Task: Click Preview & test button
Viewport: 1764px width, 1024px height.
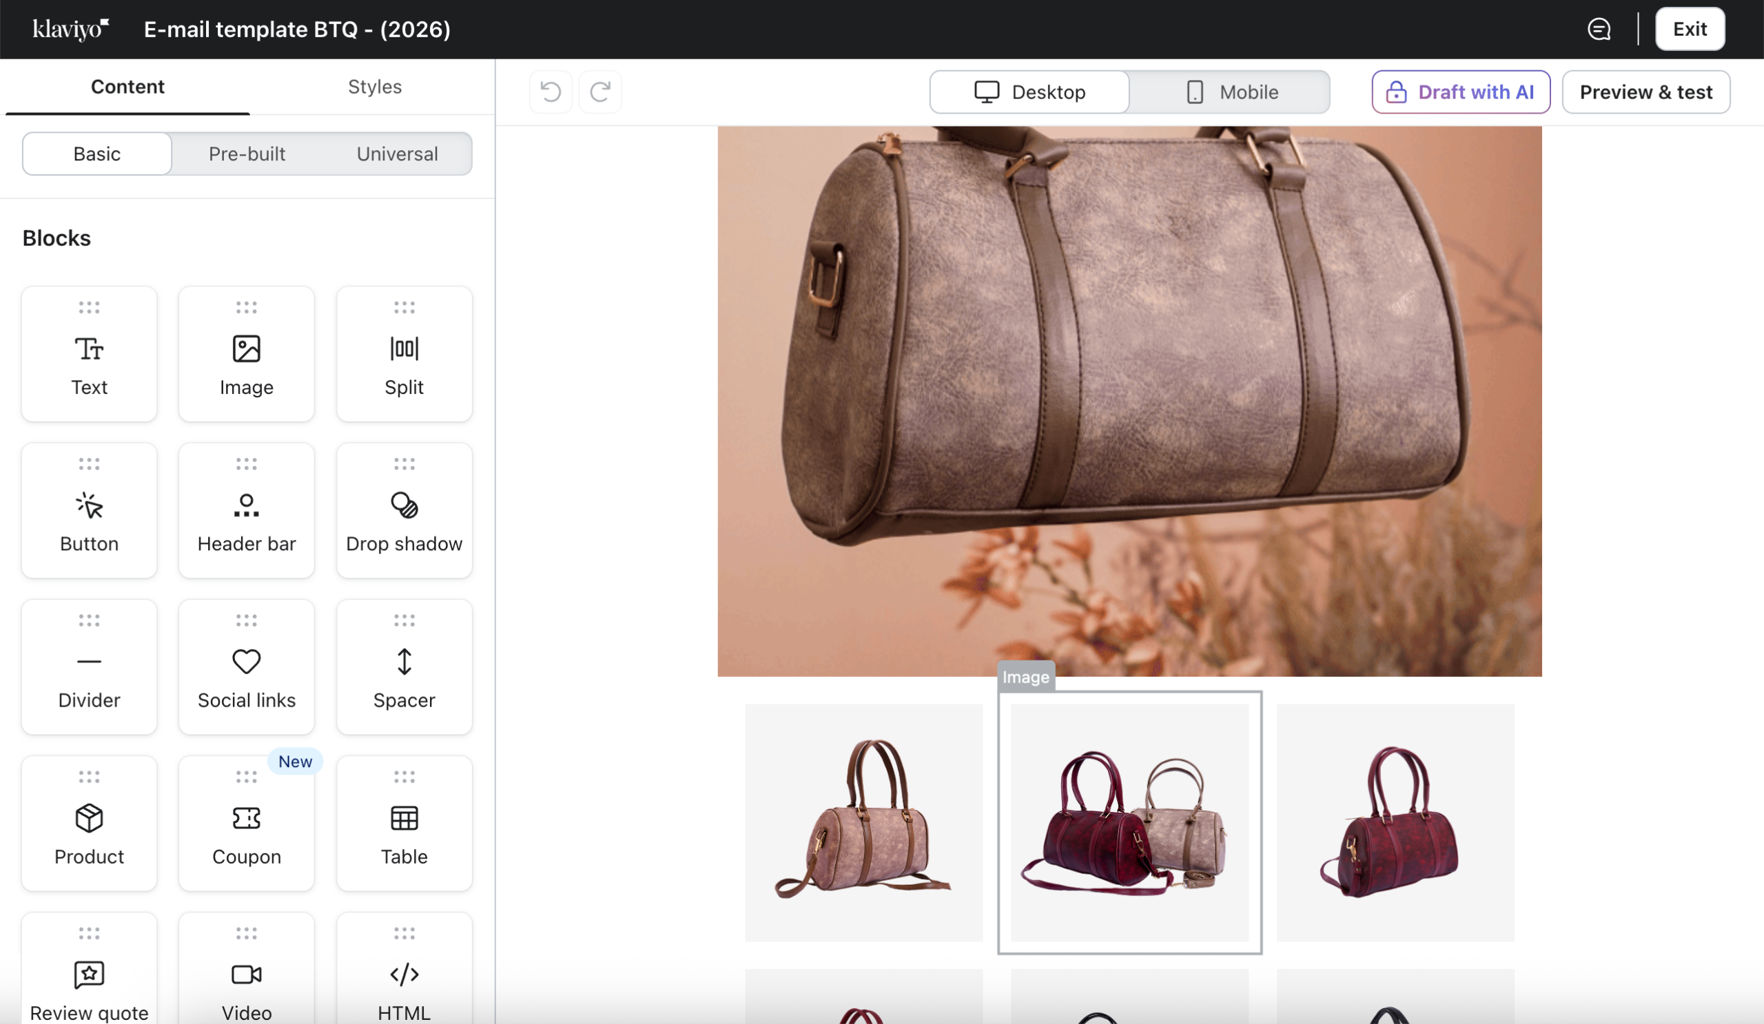Action: pos(1645,92)
